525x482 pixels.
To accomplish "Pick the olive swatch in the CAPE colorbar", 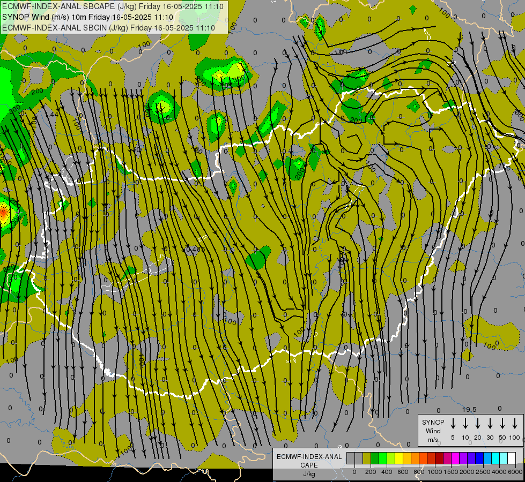I will coord(367,458).
